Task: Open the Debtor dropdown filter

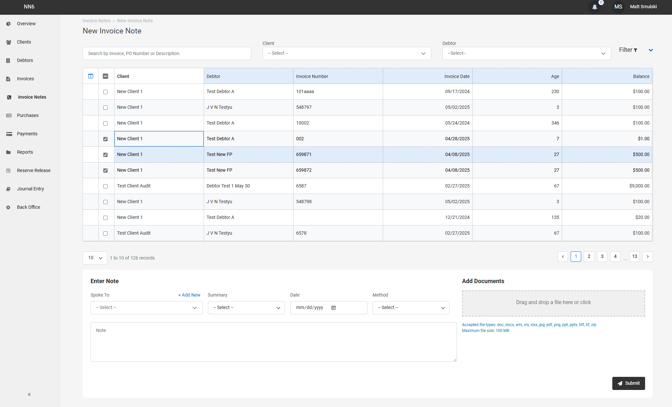Action: click(x=526, y=53)
